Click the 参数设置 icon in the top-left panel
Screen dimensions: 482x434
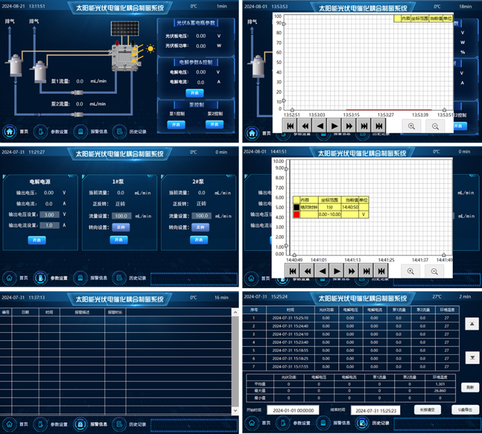(42, 131)
